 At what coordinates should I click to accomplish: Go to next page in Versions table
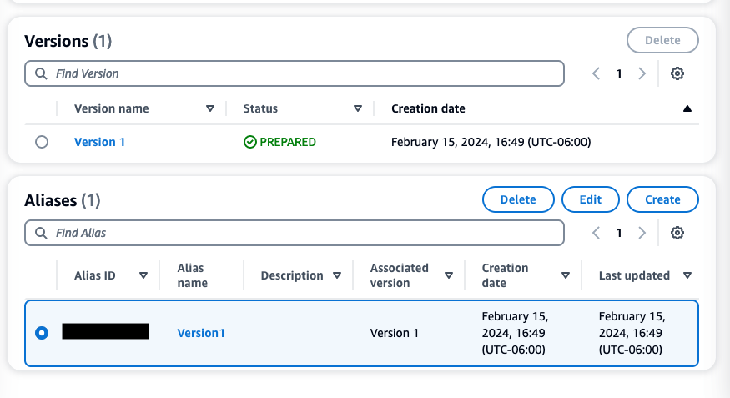tap(642, 73)
